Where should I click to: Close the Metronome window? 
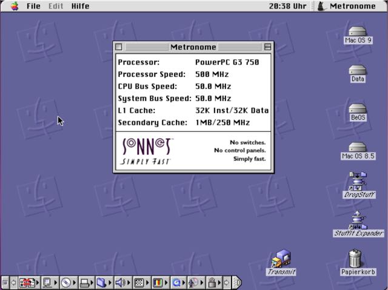pyautogui.click(x=119, y=47)
